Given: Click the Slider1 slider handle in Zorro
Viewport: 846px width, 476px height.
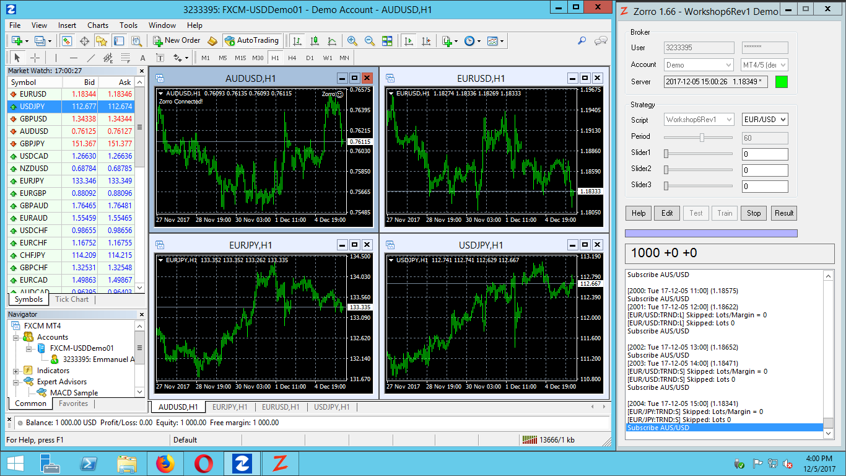Looking at the screenshot, I should point(666,153).
